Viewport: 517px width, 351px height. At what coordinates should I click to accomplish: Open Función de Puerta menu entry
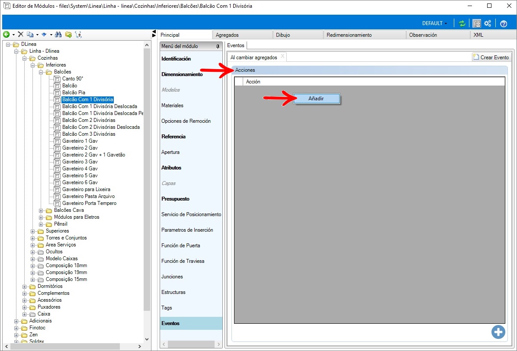[181, 246]
